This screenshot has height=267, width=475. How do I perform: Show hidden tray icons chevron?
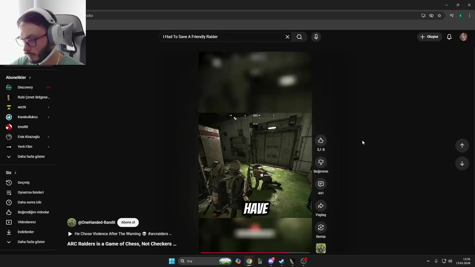pos(428,261)
